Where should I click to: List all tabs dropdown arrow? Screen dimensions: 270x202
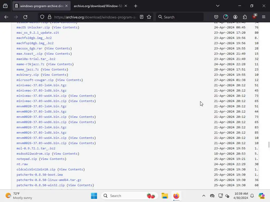218,6
